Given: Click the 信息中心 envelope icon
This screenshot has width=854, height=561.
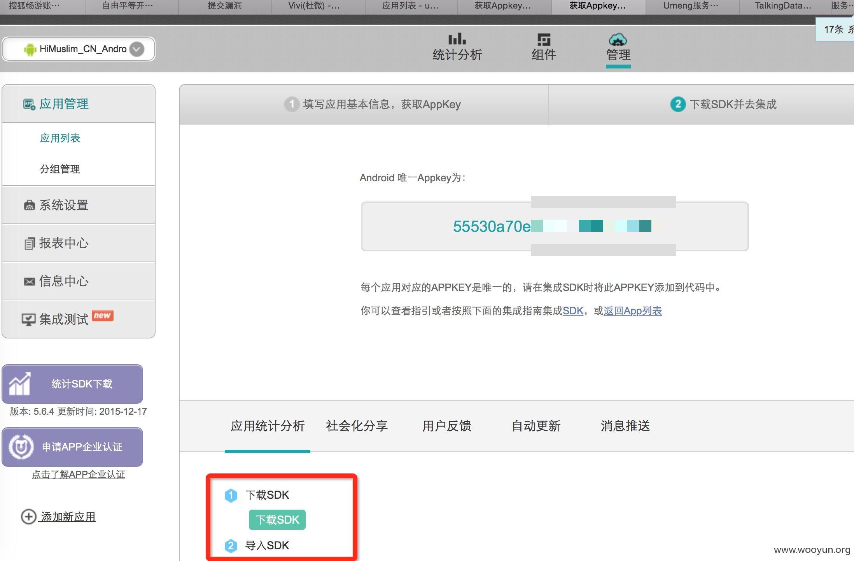Looking at the screenshot, I should [29, 282].
